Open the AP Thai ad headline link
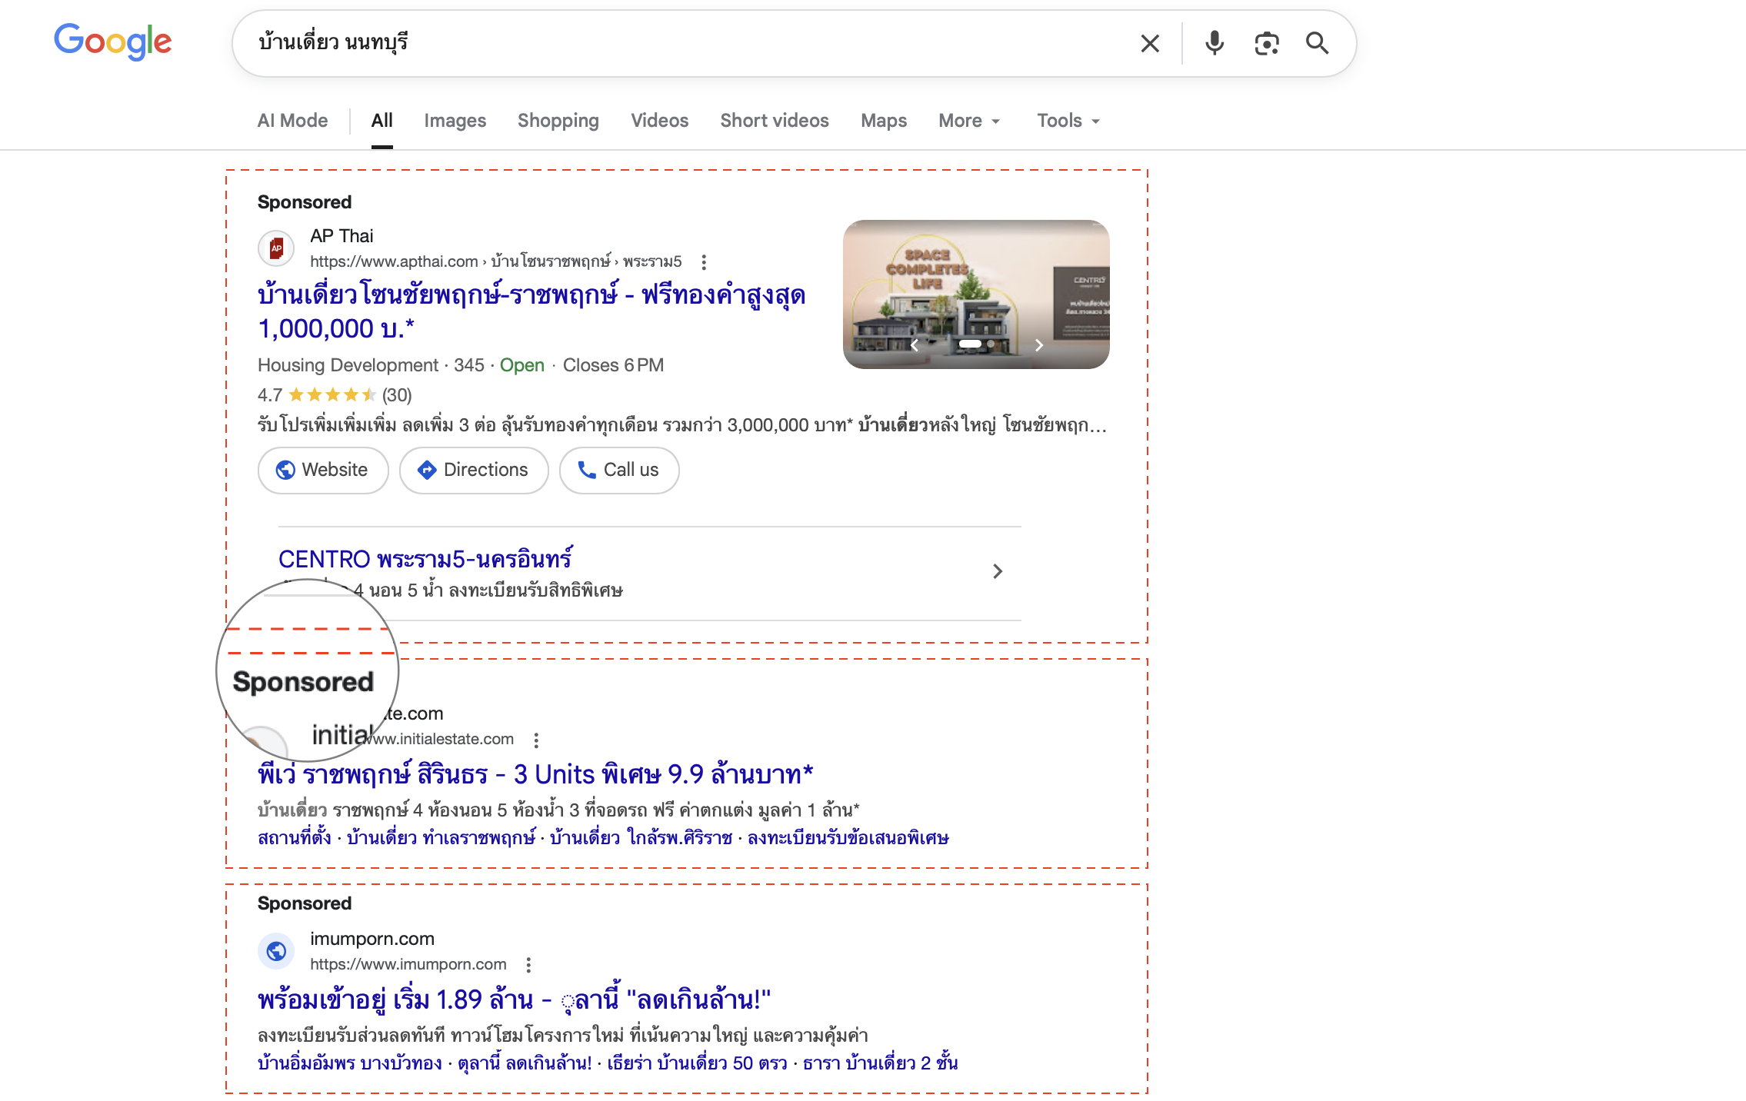Image resolution: width=1746 pixels, height=1101 pixels. pos(531,294)
